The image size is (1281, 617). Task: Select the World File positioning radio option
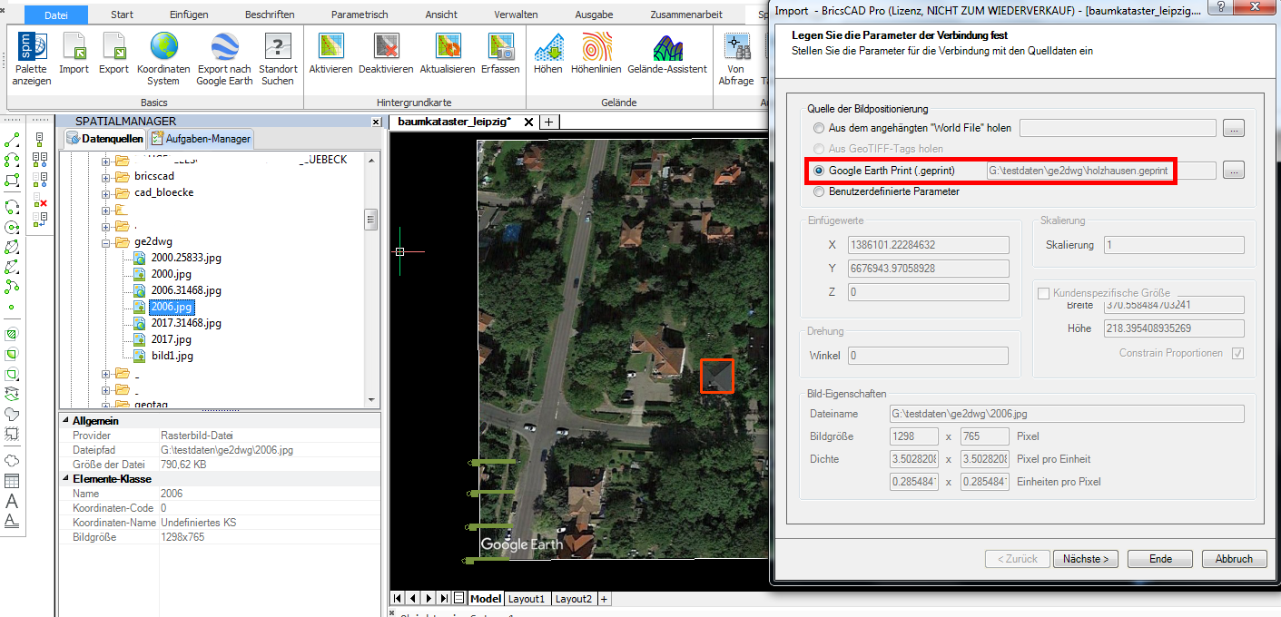point(818,128)
